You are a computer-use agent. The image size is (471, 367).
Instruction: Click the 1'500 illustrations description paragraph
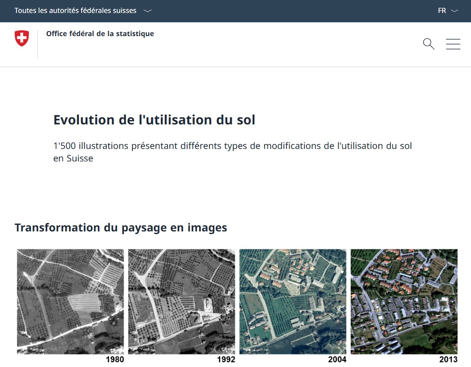point(232,152)
